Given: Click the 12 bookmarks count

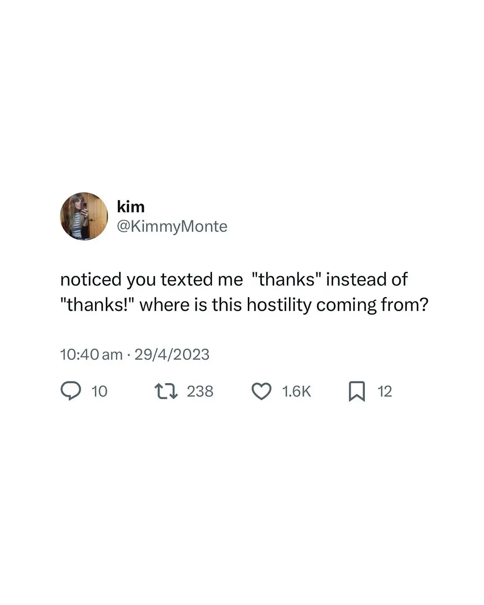Looking at the screenshot, I should [385, 391].
